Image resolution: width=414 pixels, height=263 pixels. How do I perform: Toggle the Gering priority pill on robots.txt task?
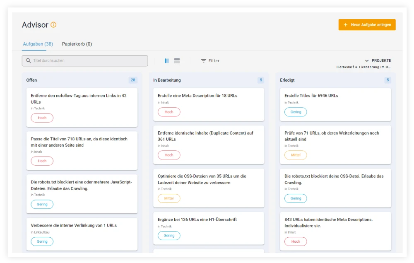tap(42, 204)
